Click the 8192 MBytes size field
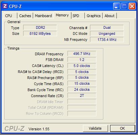Viewport: 138px width, 135px height. click(x=40, y=33)
